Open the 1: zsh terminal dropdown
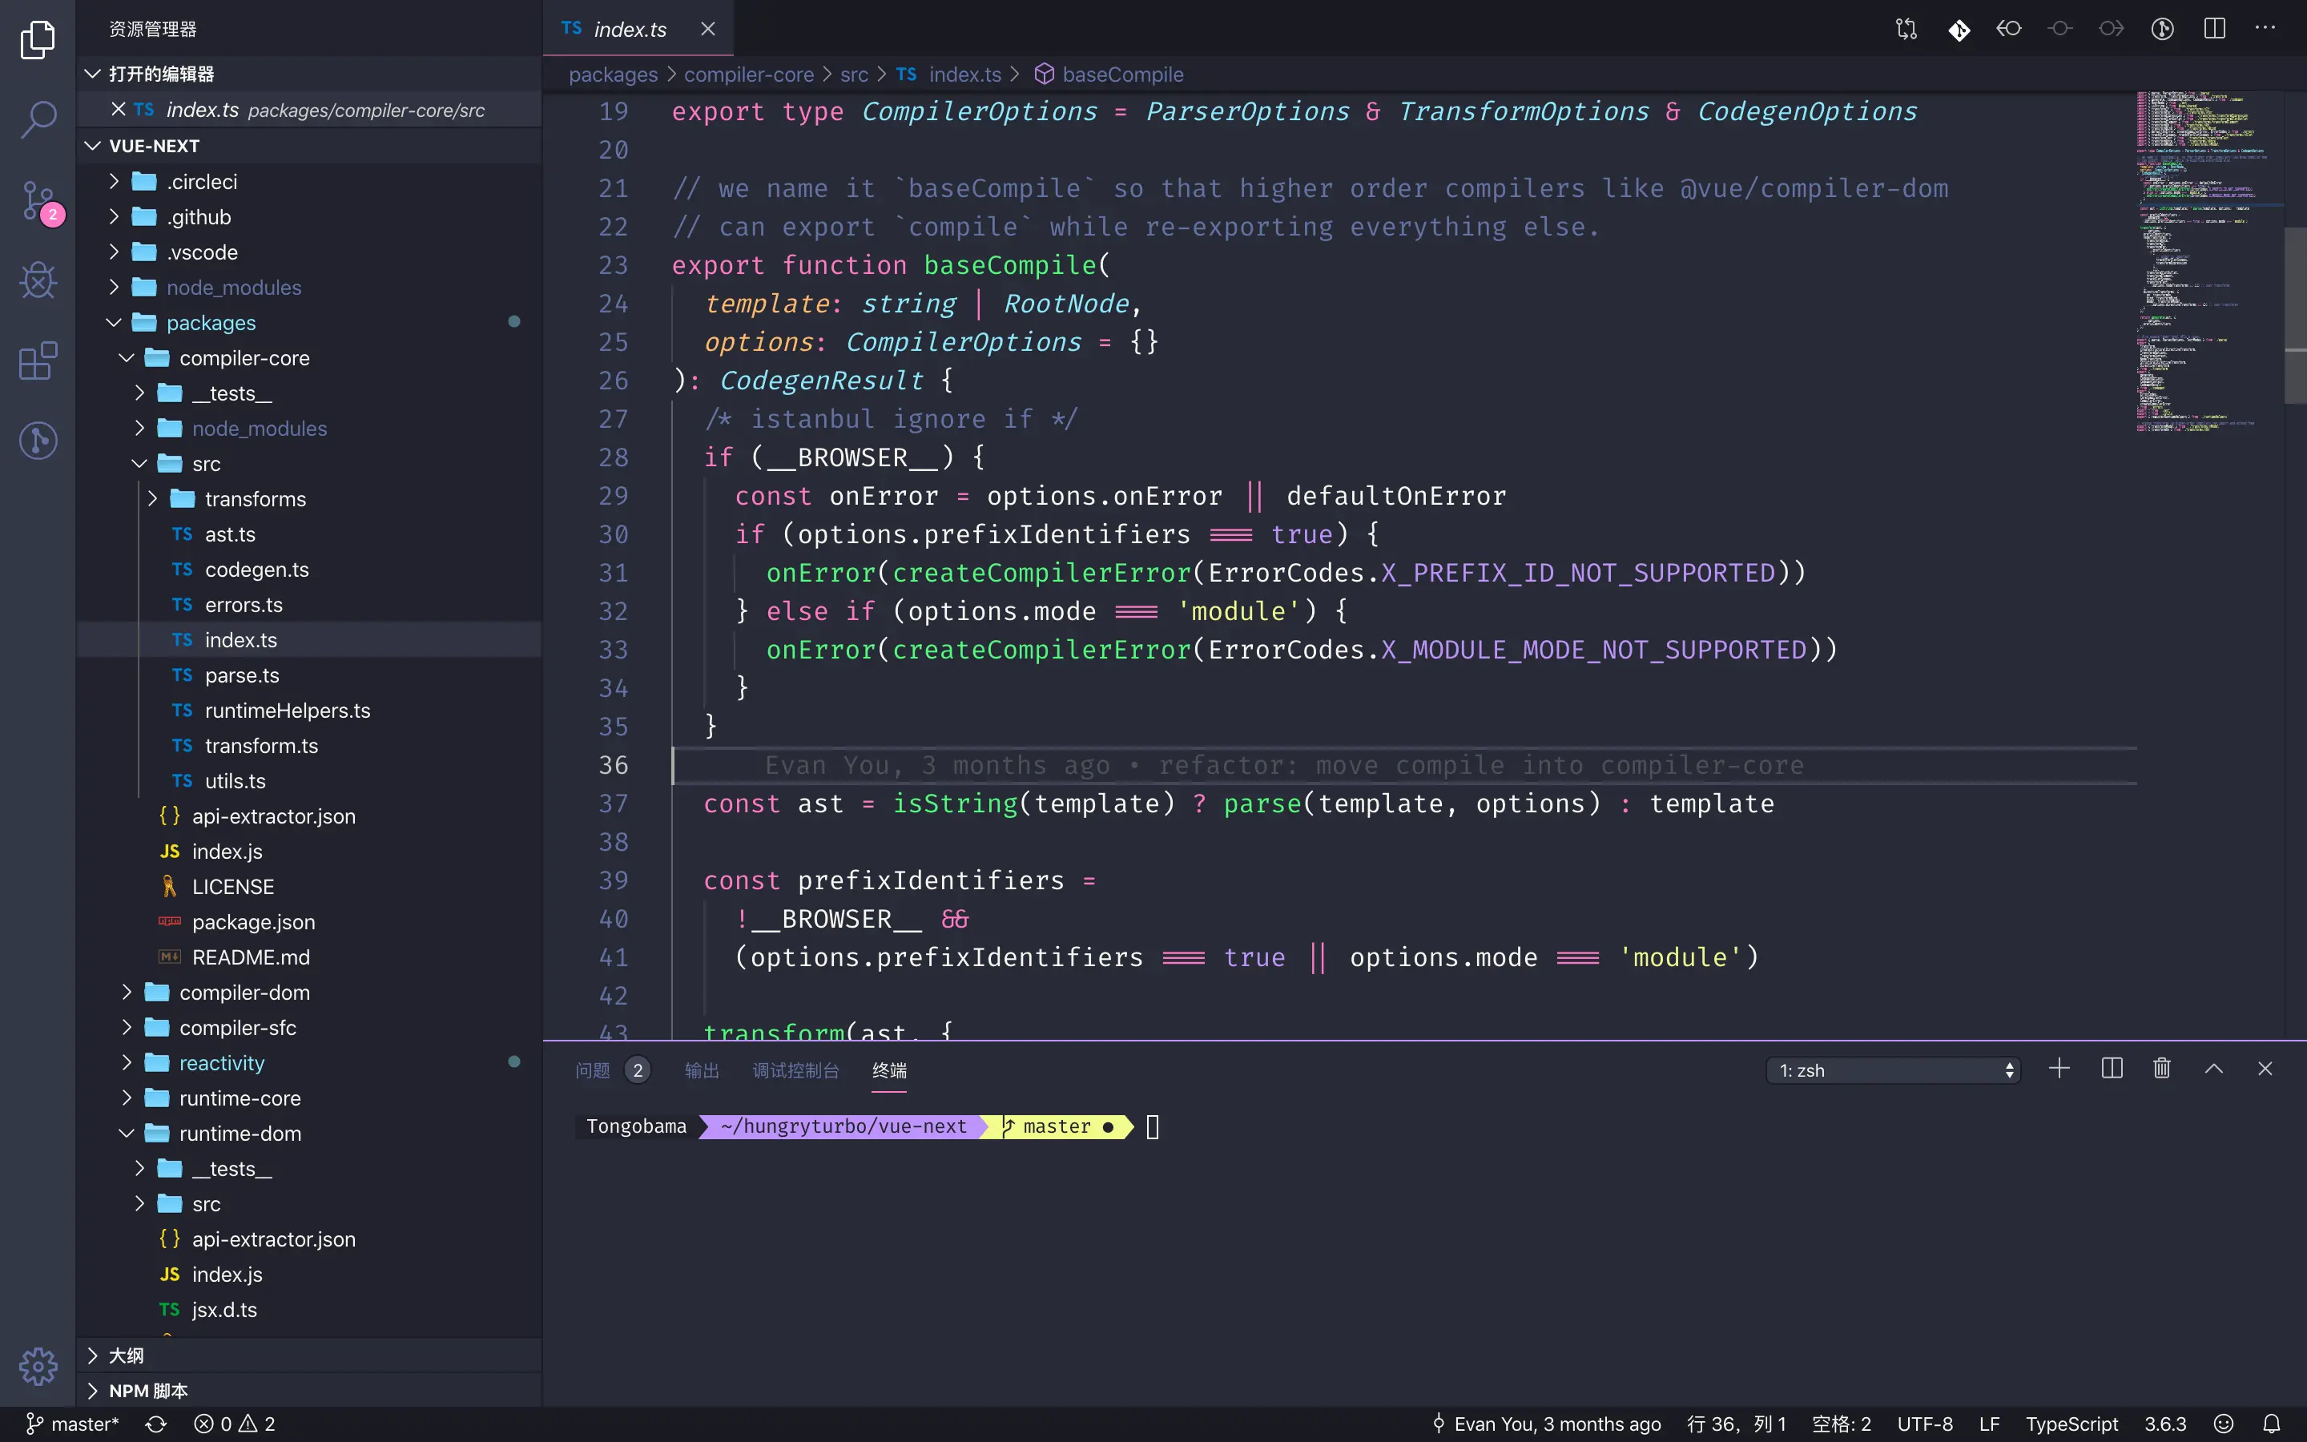Screen dimensions: 2307x1442 1894,1070
